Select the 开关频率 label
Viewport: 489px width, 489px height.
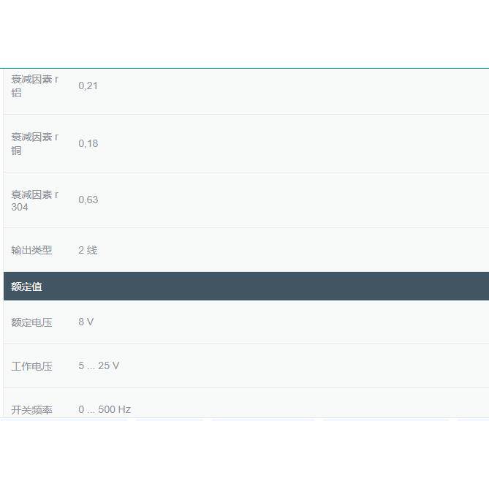coord(31,410)
